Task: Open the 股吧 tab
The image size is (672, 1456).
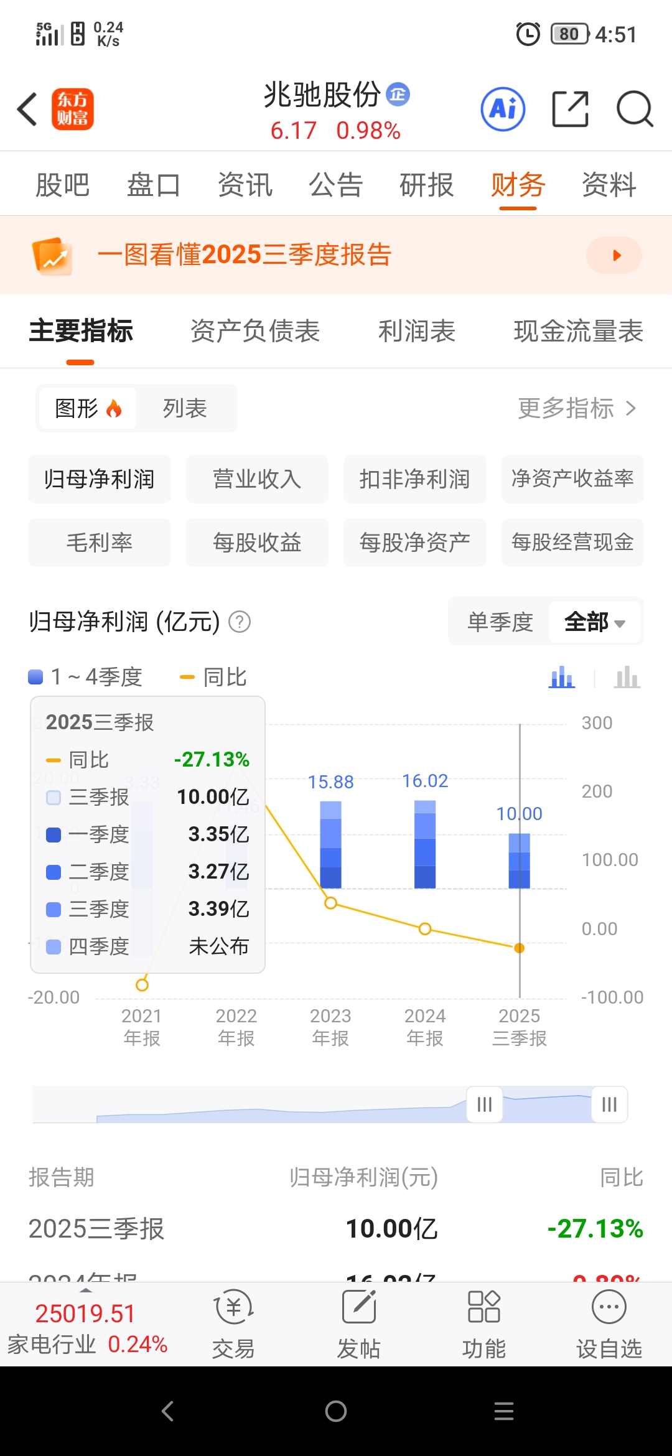Action: 63,185
